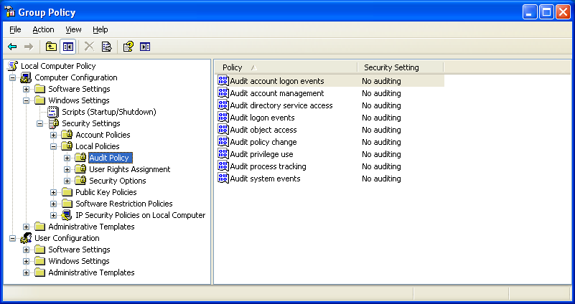The image size is (575, 304).
Task: Collapse the Computer Configuration tree node
Action: click(13, 77)
